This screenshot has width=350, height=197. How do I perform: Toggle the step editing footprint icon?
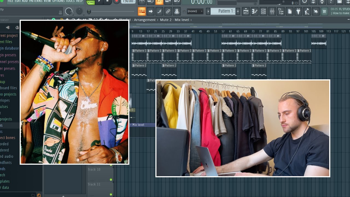(159, 11)
